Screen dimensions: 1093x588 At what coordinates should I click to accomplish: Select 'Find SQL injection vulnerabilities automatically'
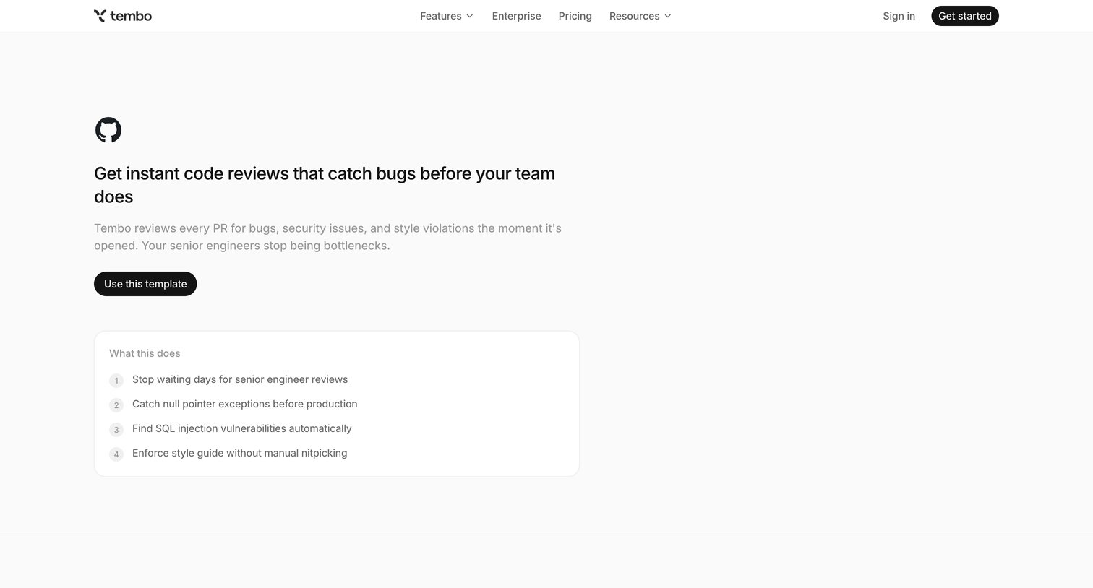point(242,428)
